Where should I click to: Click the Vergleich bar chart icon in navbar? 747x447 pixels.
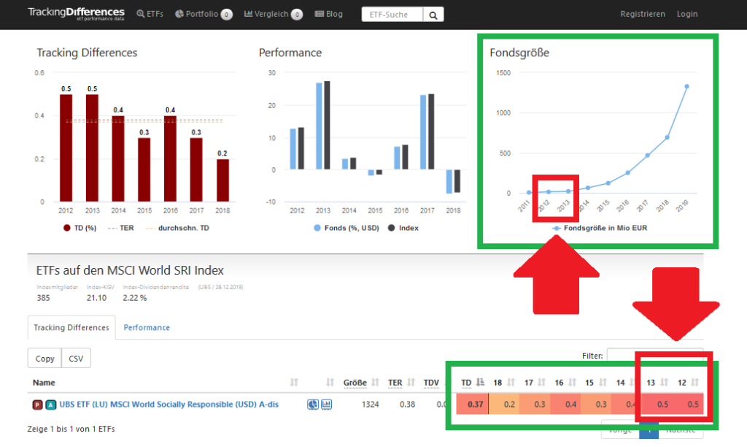pos(248,14)
